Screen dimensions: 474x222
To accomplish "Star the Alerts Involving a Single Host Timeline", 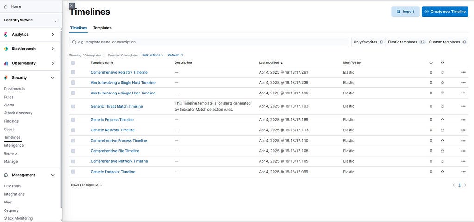I will (x=443, y=82).
